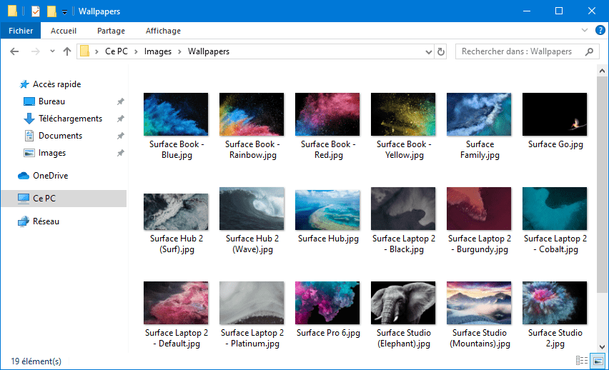
Task: Go up one folder level arrow
Action: (x=66, y=51)
